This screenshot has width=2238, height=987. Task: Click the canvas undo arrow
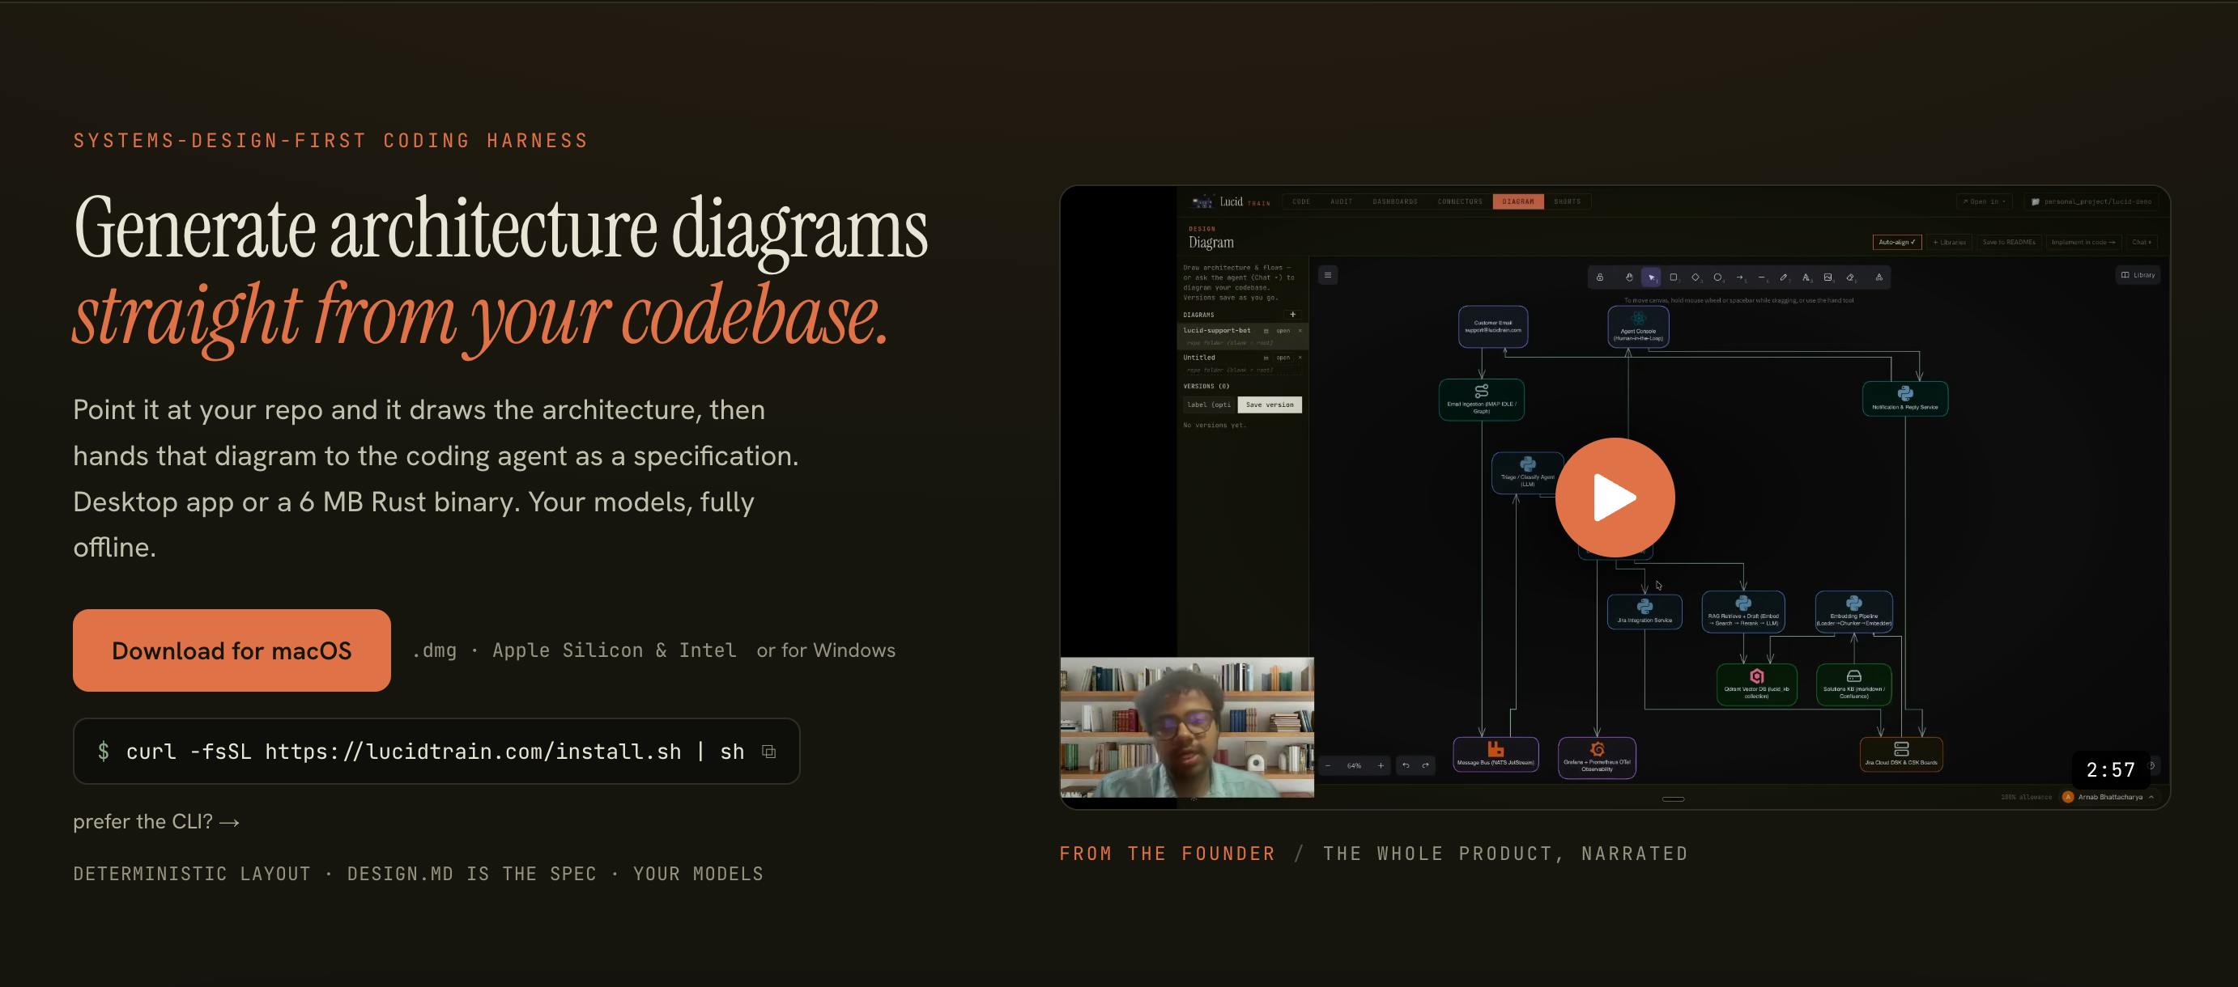point(1406,765)
